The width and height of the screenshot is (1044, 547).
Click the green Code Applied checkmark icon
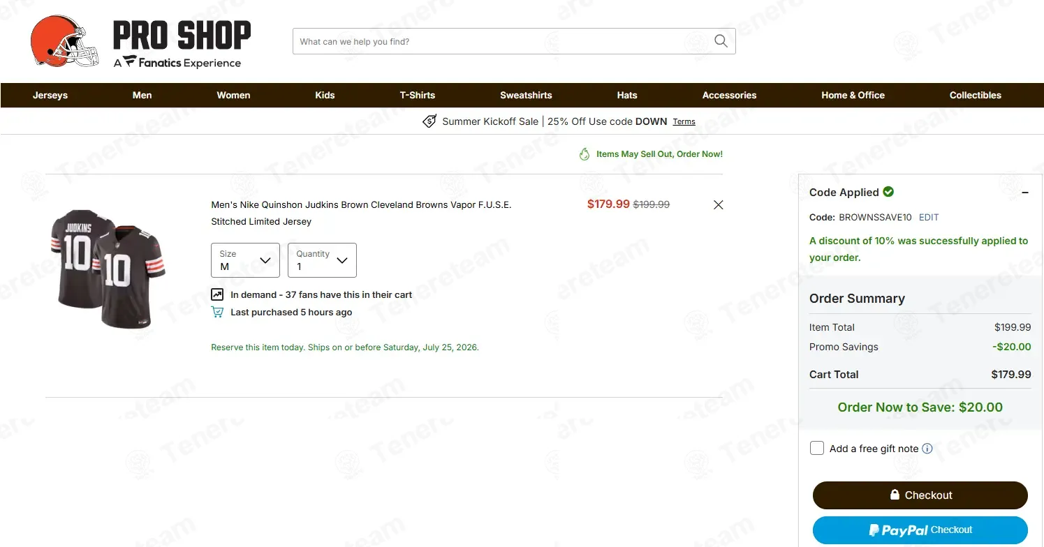tap(888, 192)
